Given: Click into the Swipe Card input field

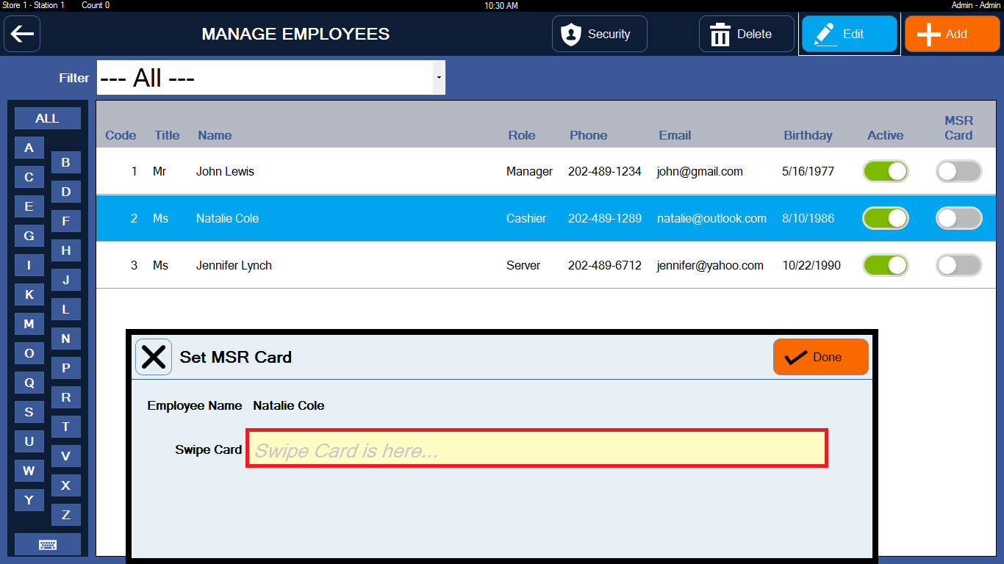Looking at the screenshot, I should (537, 449).
